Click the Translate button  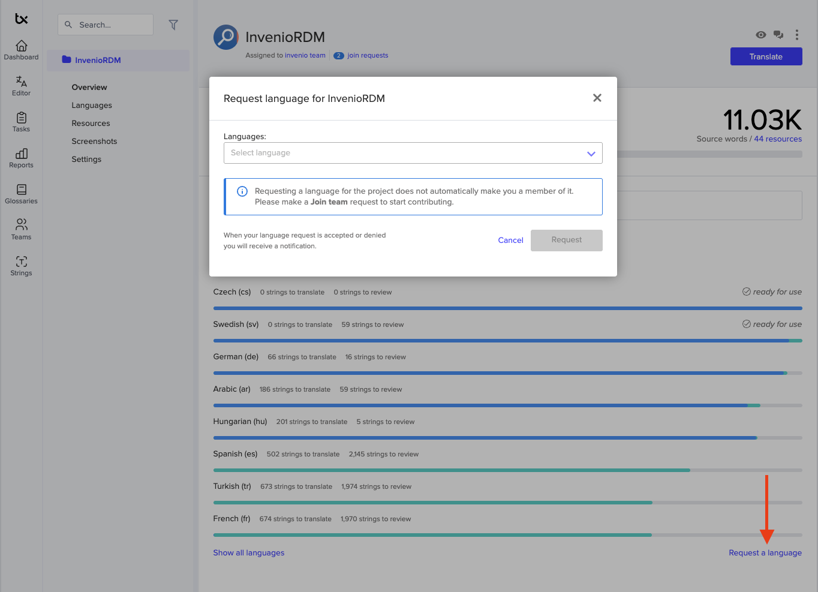click(766, 56)
